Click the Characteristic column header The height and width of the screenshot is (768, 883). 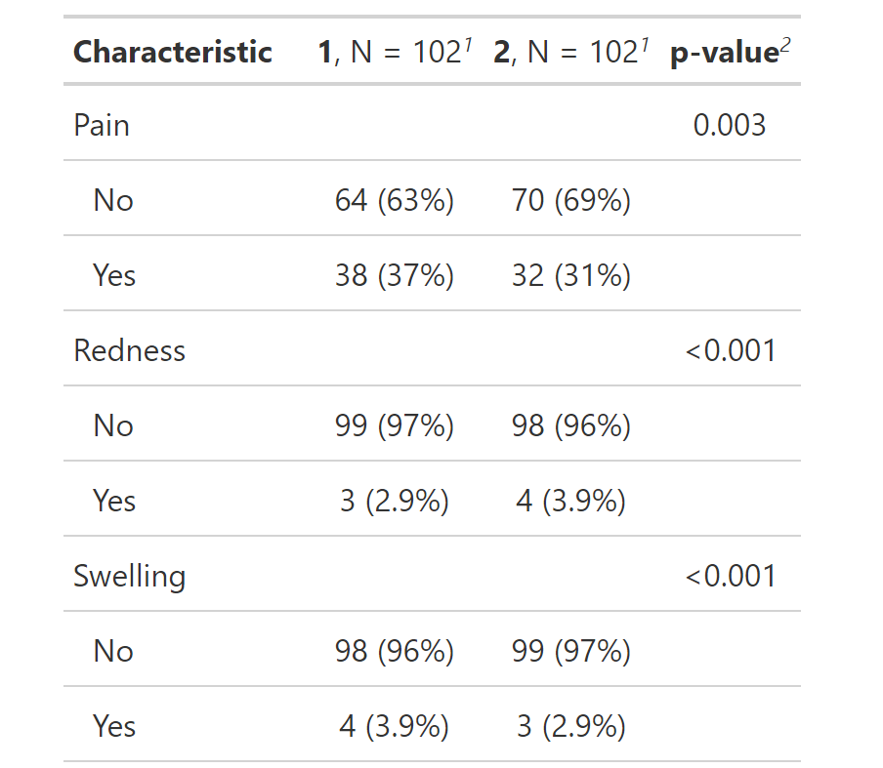(173, 53)
